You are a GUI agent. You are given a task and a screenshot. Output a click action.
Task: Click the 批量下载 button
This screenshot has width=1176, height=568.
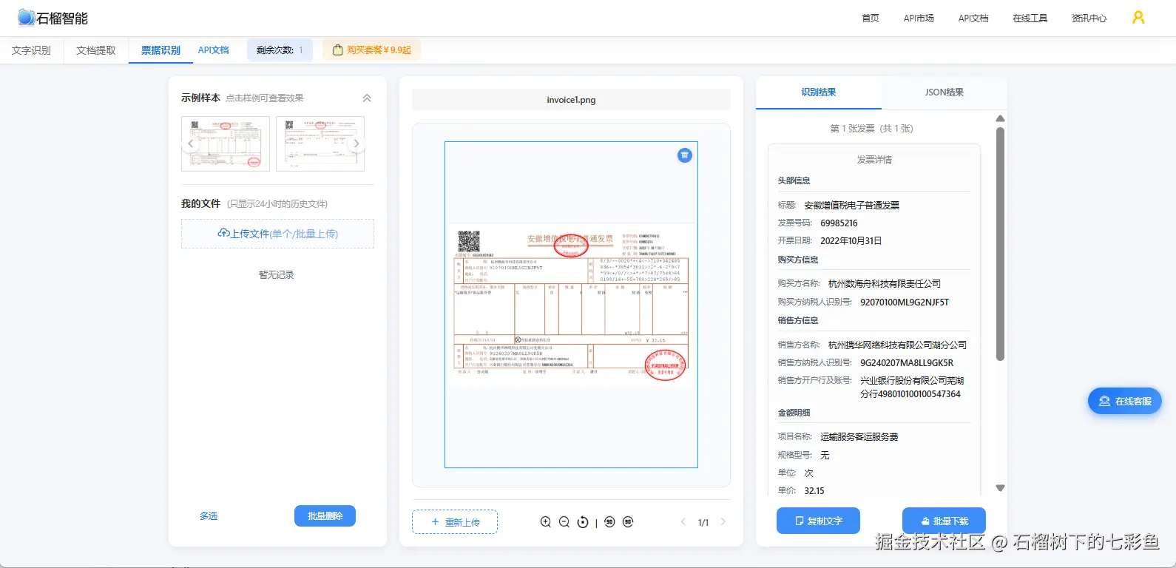point(944,521)
